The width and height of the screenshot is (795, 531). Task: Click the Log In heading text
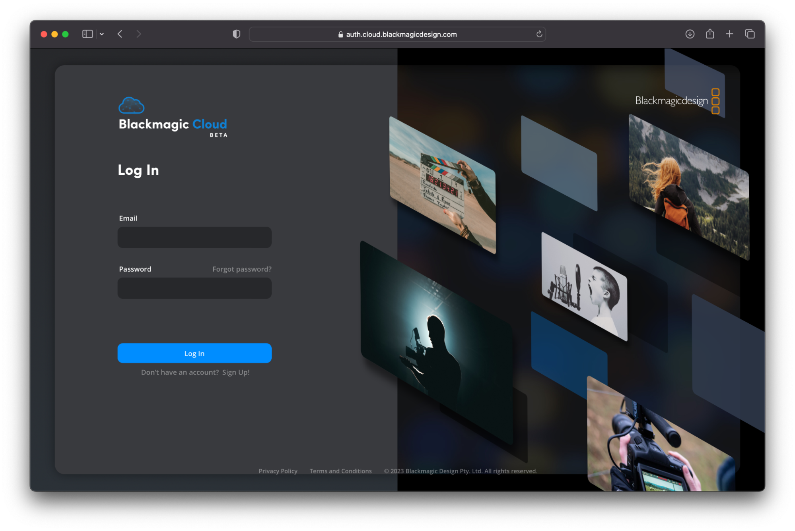coord(138,170)
